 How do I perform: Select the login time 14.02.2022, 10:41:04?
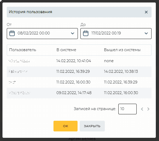(74, 61)
